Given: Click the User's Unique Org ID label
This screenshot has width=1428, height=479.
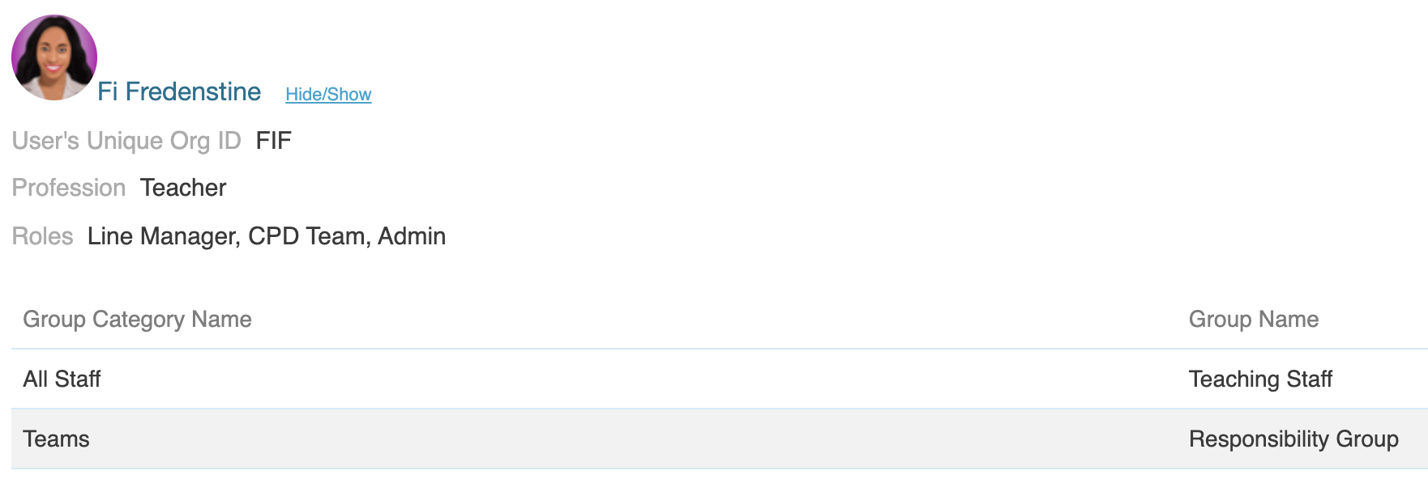Looking at the screenshot, I should click(x=126, y=141).
